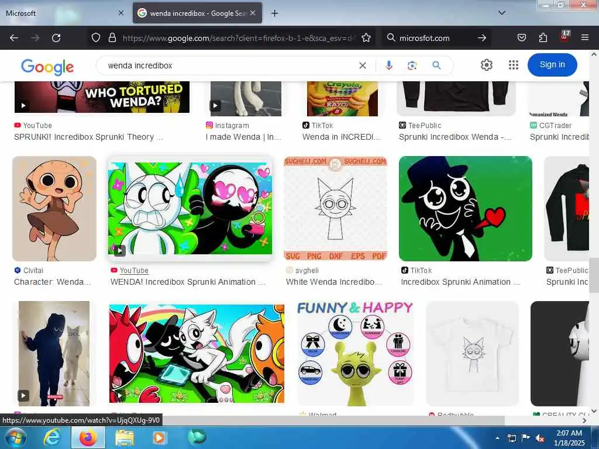Click the extension badge showing 17
This screenshot has height=449, width=599.
564,37
